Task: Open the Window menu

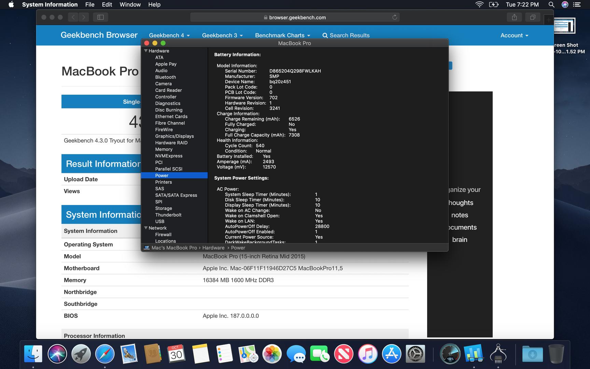Action: point(130,4)
